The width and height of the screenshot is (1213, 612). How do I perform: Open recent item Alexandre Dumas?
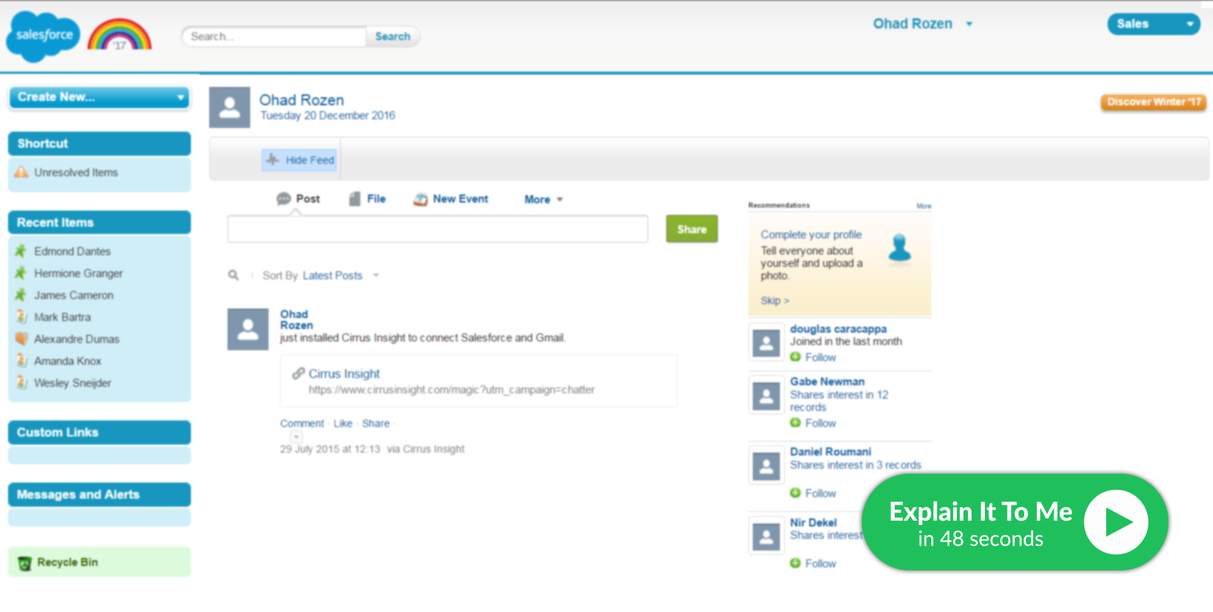click(77, 339)
